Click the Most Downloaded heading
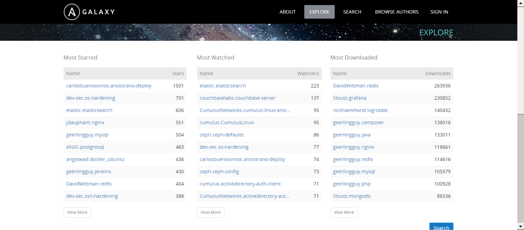Viewport: 524px width, 230px height. click(x=354, y=57)
